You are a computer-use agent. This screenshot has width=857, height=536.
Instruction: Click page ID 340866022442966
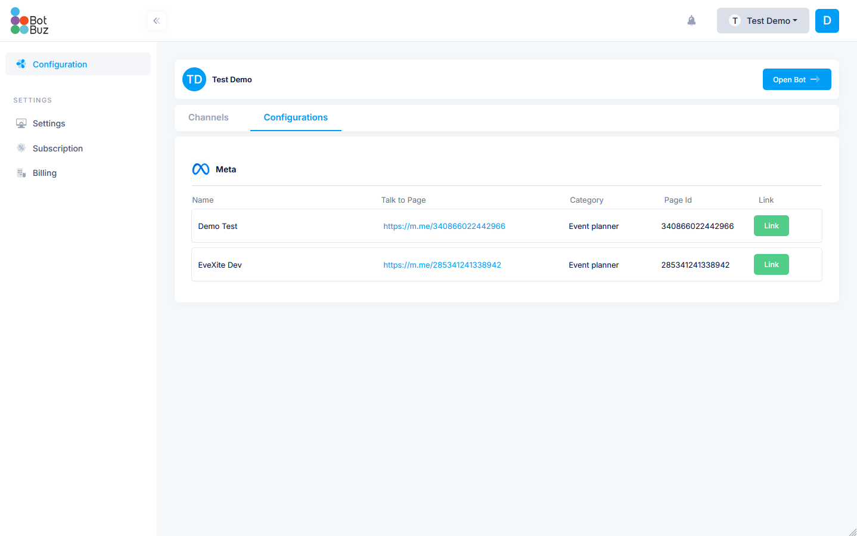(697, 226)
